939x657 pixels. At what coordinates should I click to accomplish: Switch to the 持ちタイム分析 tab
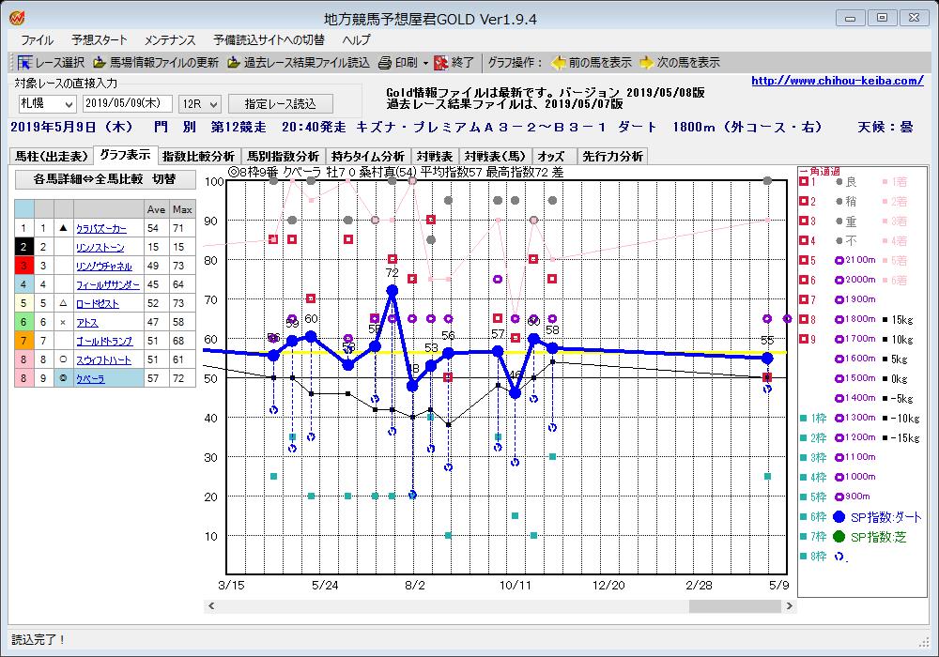click(368, 156)
